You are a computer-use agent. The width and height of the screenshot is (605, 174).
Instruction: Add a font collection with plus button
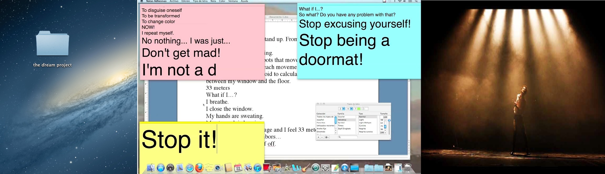(x=318, y=137)
